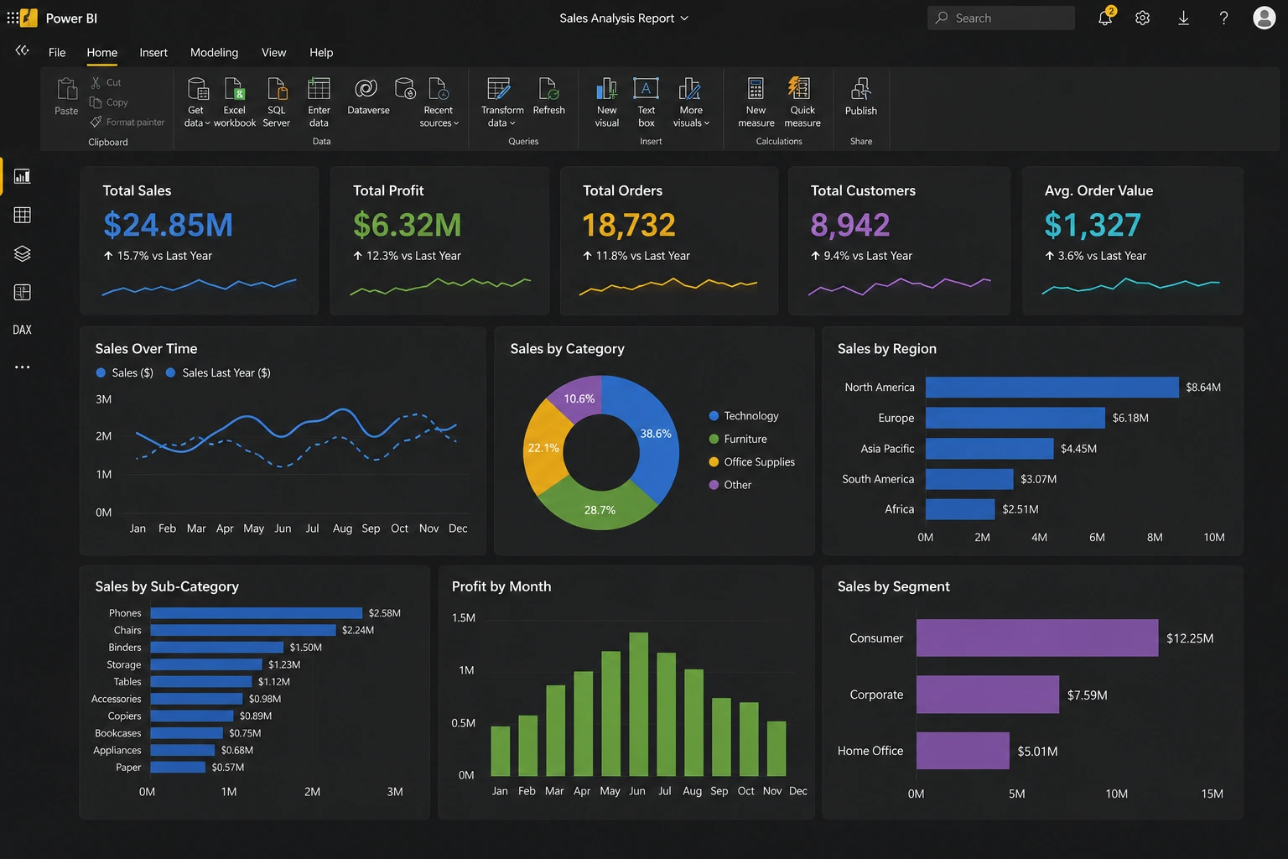
Task: Select the Phones sub-category bar
Action: click(256, 613)
